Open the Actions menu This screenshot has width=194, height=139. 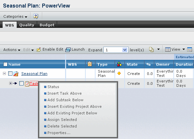click(12, 50)
